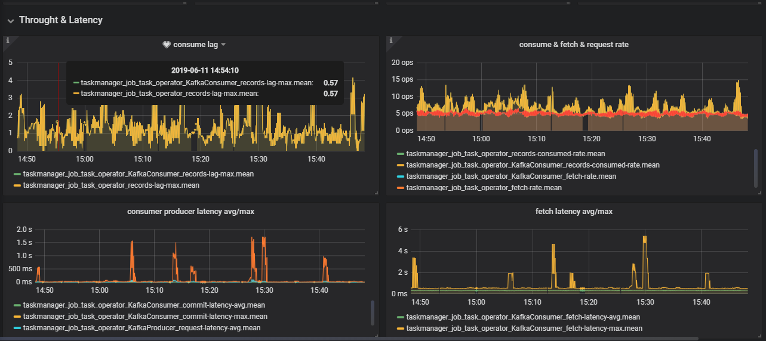The width and height of the screenshot is (766, 341).
Task: Open fetch latency avg/max panel menu
Action: (x=574, y=212)
